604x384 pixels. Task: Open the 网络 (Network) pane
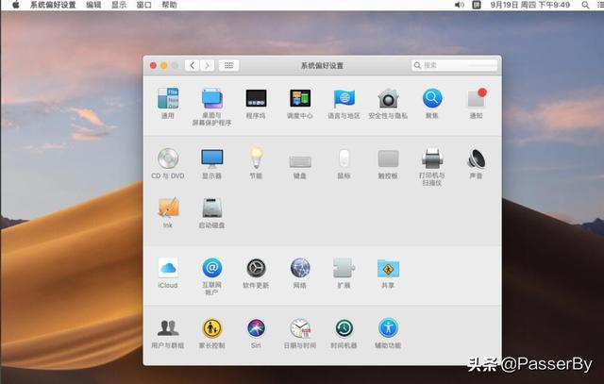(300, 273)
